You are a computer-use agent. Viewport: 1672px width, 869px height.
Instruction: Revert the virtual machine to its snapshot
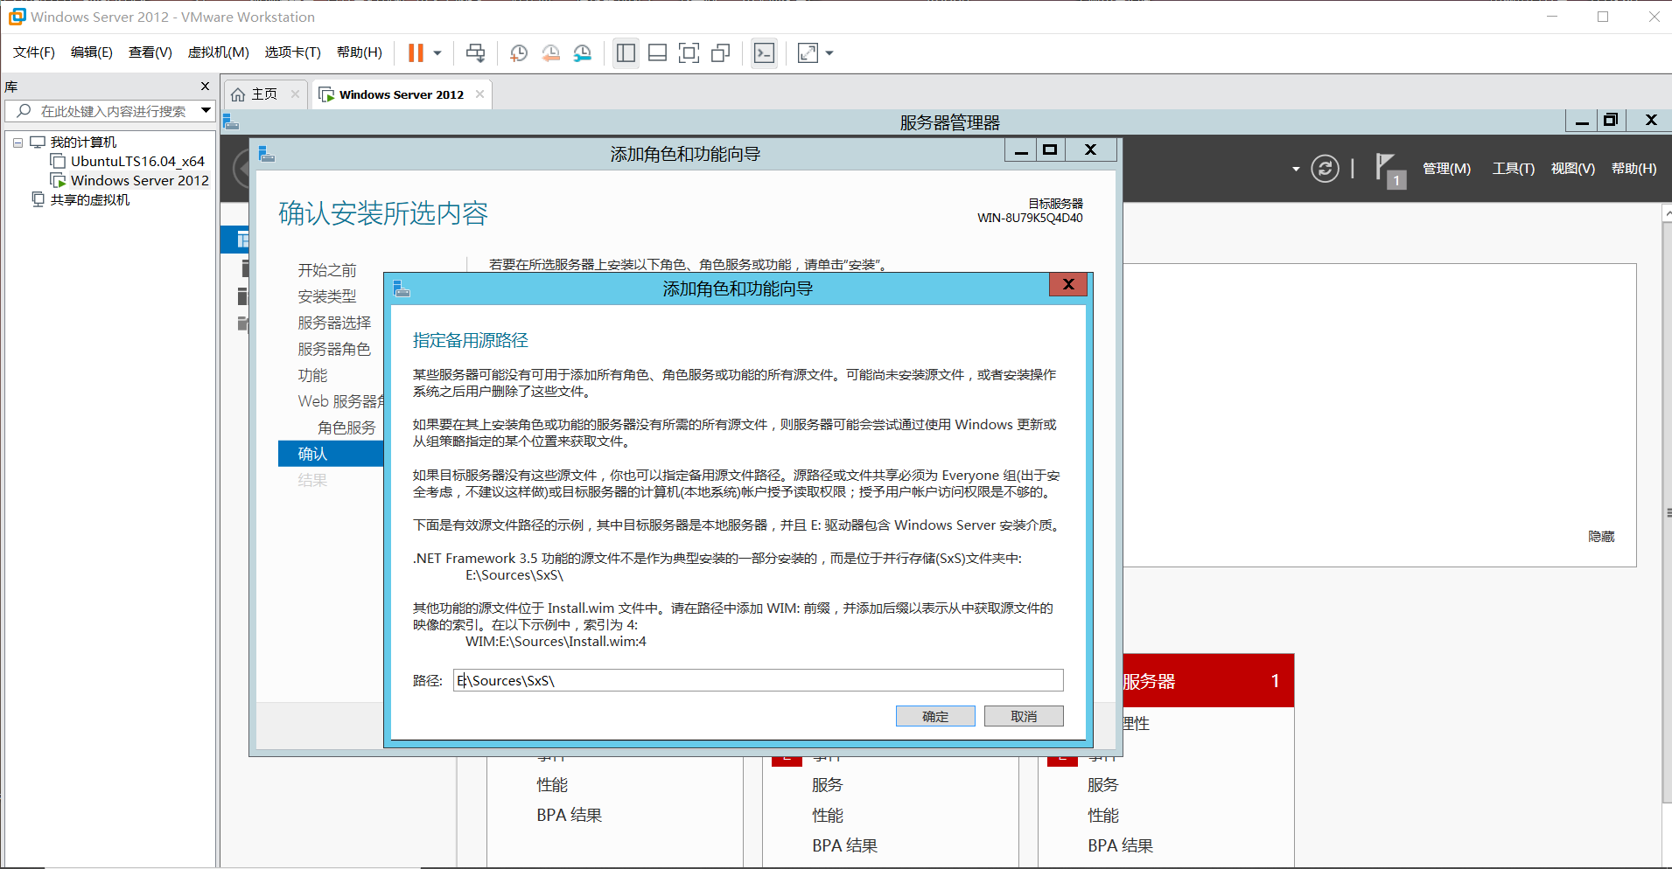pos(550,52)
